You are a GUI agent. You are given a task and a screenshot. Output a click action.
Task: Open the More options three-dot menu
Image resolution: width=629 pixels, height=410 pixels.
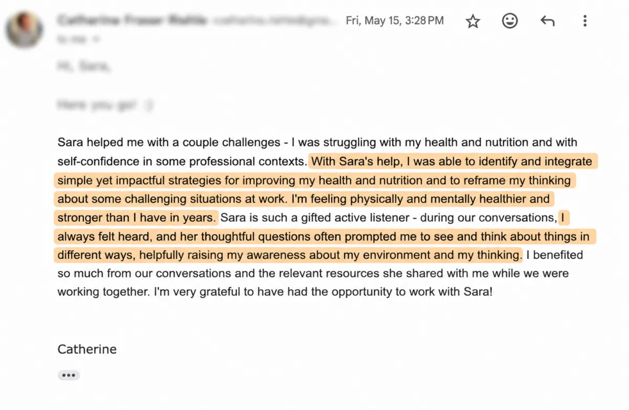(x=585, y=21)
